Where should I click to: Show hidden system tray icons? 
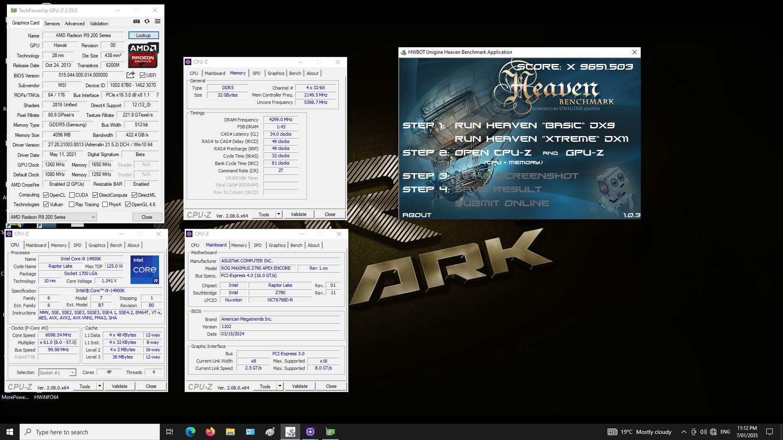(x=683, y=432)
